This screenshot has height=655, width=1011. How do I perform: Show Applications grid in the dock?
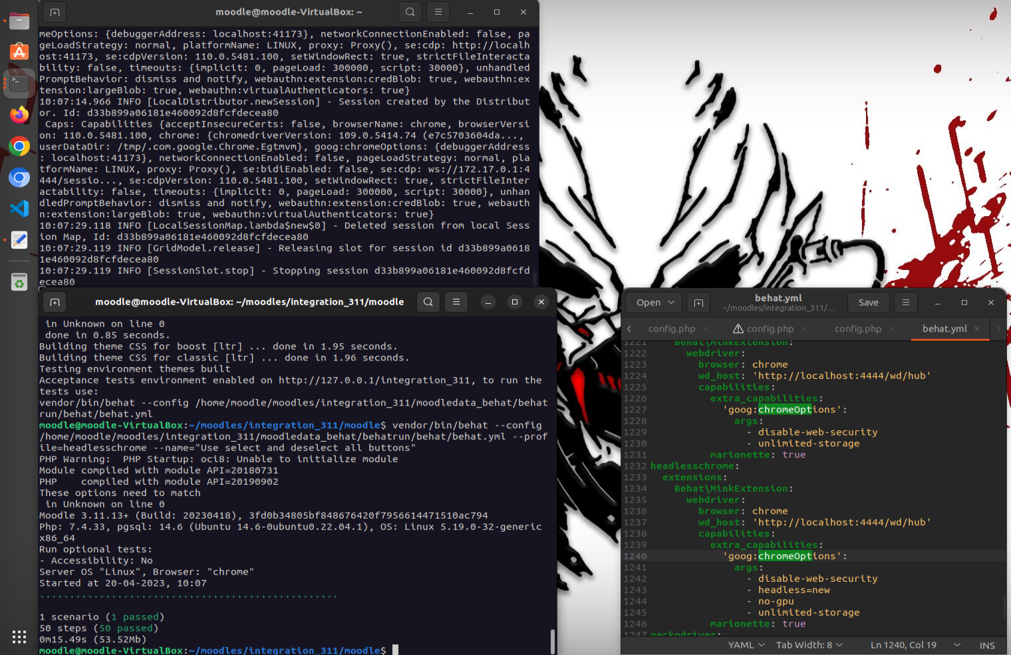point(19,636)
